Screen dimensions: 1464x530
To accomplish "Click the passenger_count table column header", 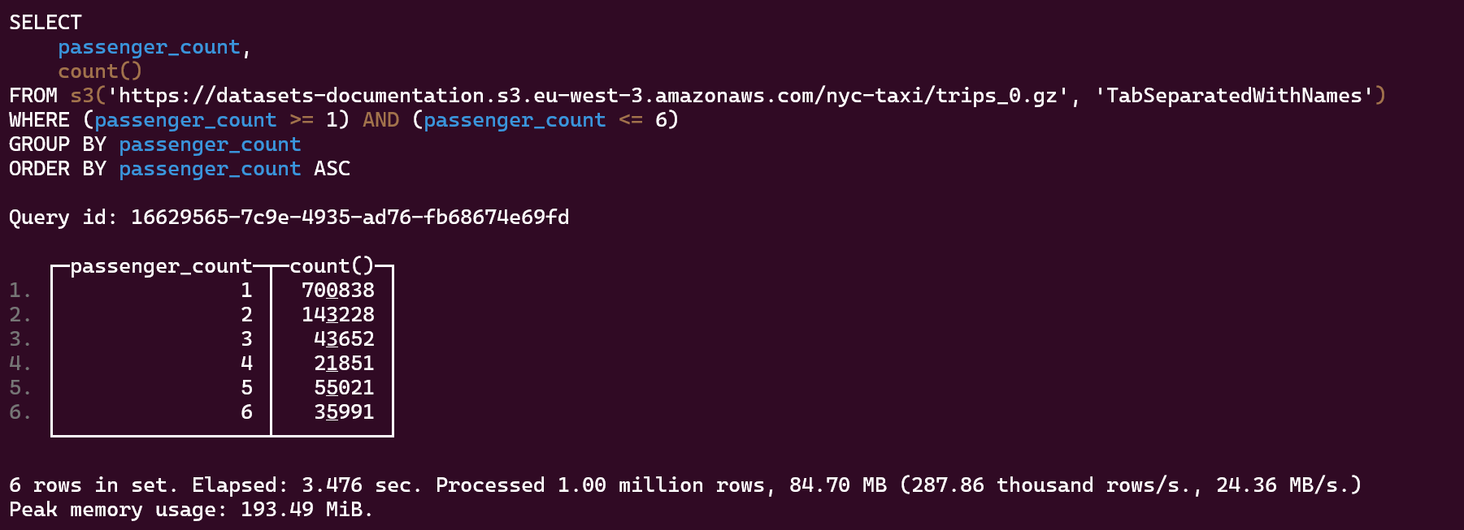I will click(161, 266).
